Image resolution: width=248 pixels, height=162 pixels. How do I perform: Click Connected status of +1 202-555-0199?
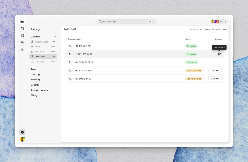click(191, 54)
